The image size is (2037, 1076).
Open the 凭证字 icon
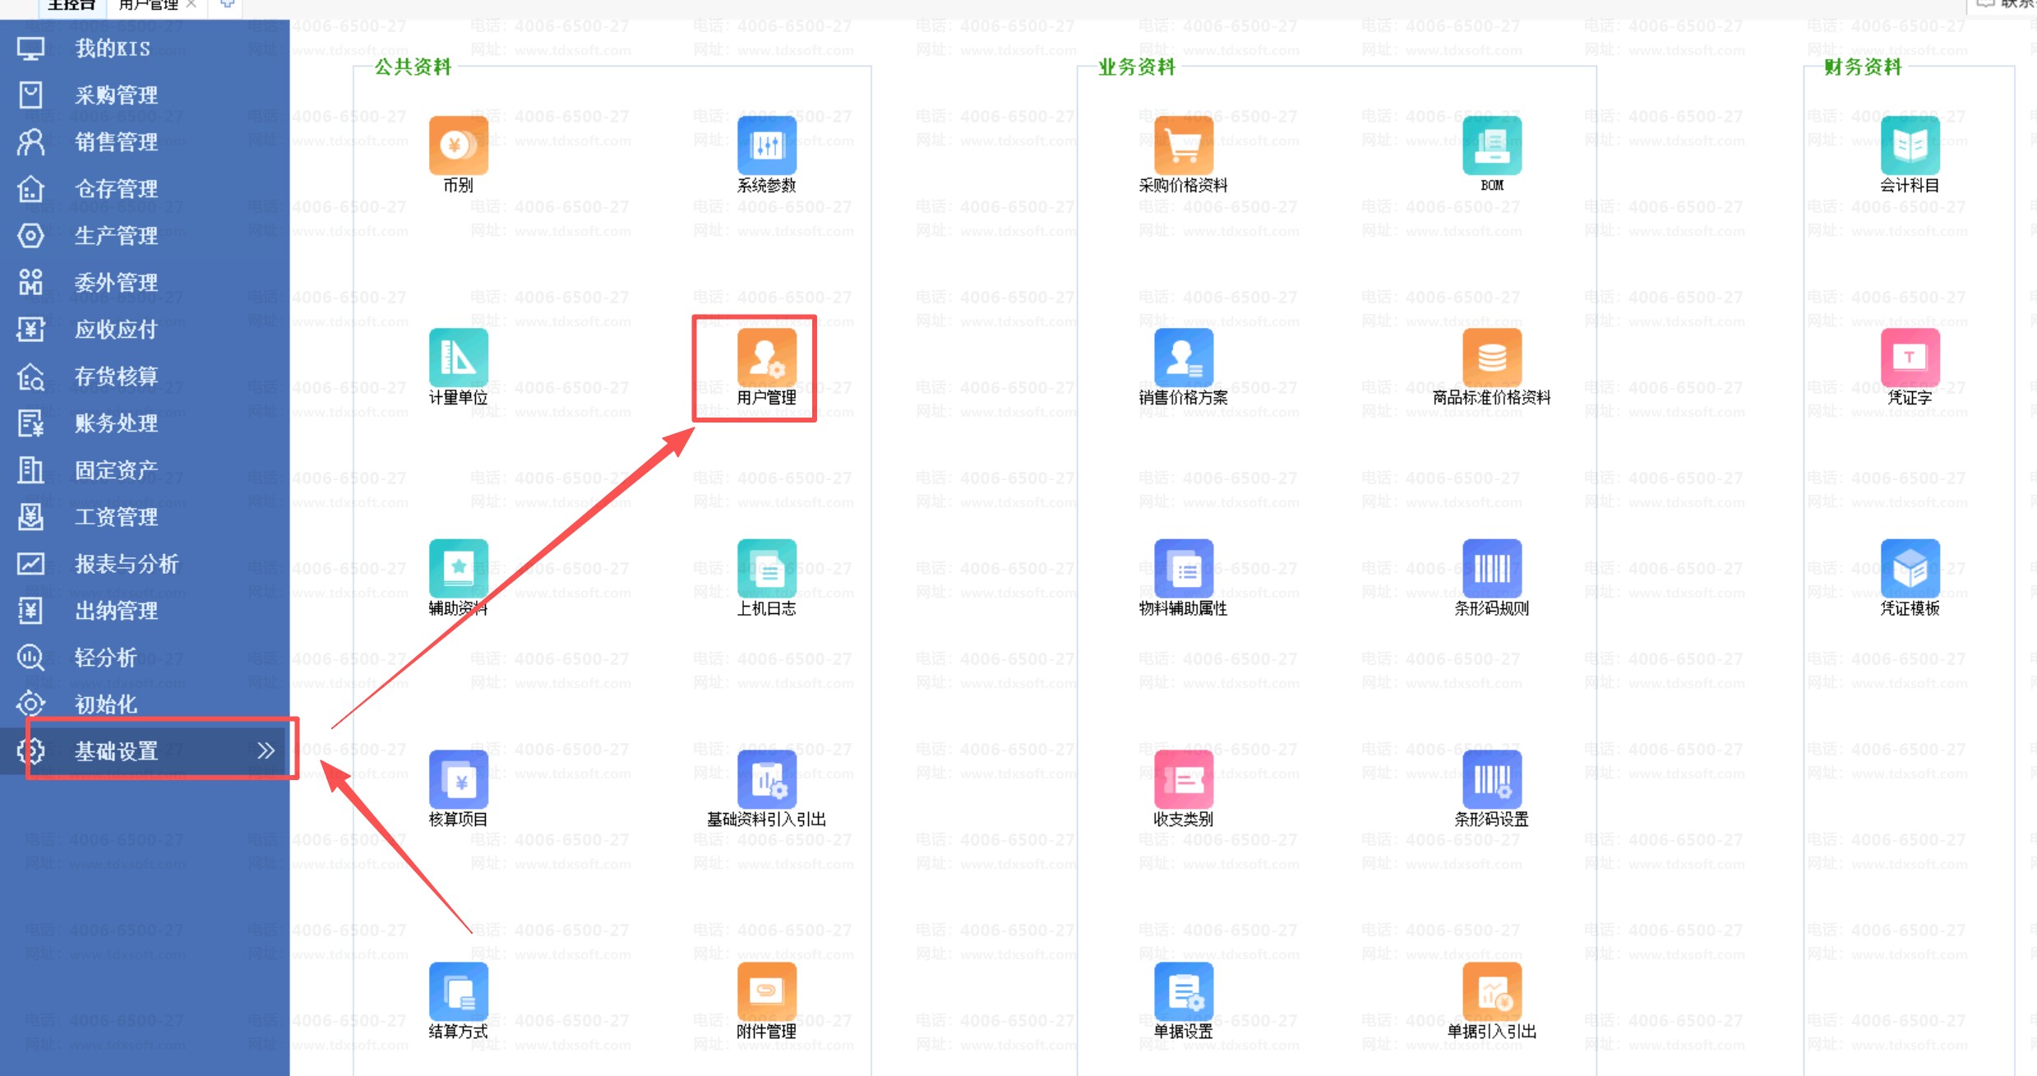[x=1910, y=358]
